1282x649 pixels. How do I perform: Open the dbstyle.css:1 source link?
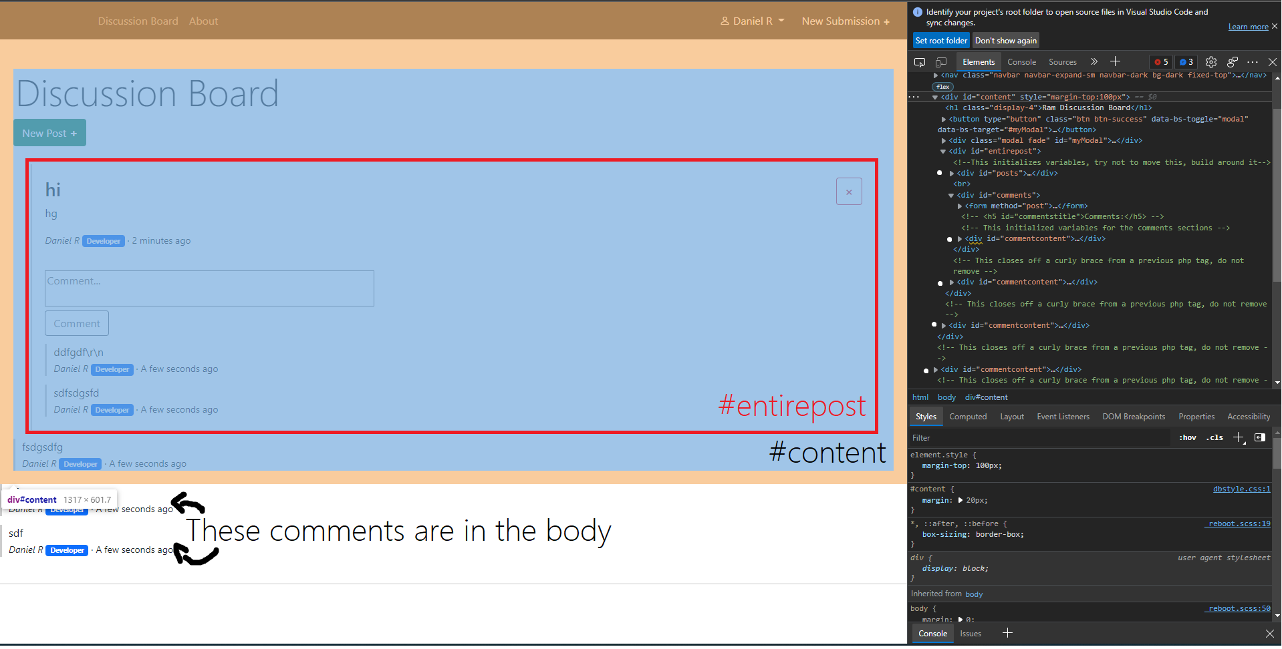click(1242, 489)
